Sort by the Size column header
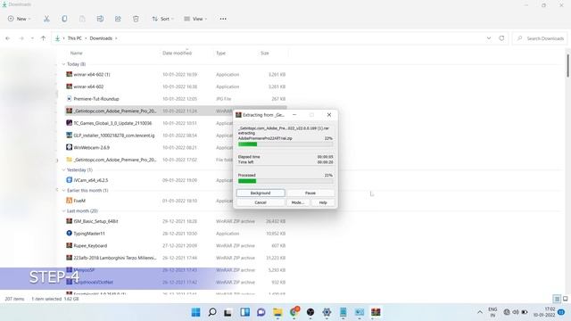571x321 pixels. (265, 53)
